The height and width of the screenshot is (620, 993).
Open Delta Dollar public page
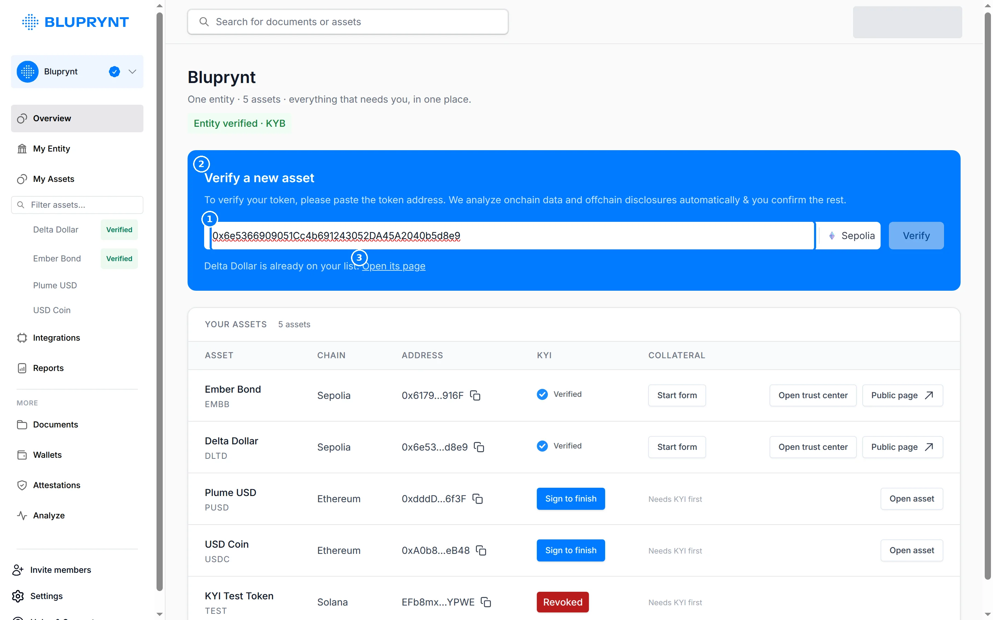tap(902, 447)
